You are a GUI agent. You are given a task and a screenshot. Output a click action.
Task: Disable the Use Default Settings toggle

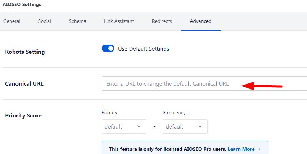point(108,48)
